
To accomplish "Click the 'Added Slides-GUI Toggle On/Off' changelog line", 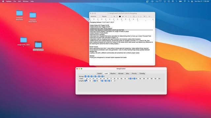I will (x=100, y=25).
